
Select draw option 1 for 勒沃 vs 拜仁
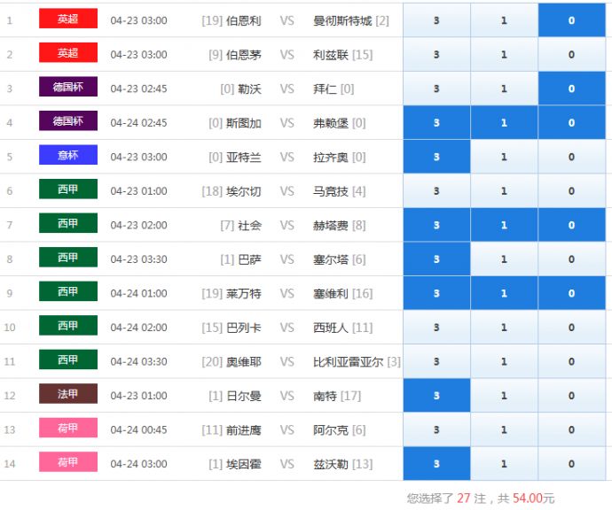coord(504,89)
